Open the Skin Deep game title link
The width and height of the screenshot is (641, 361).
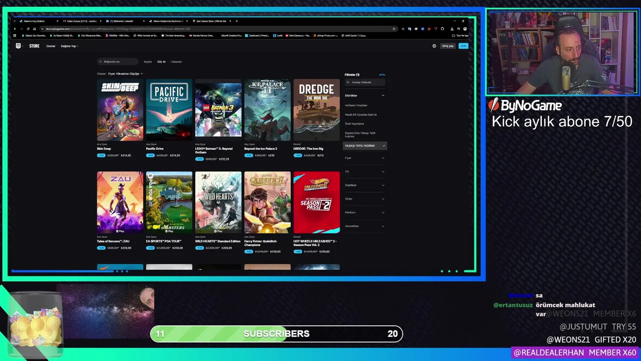[x=104, y=149]
